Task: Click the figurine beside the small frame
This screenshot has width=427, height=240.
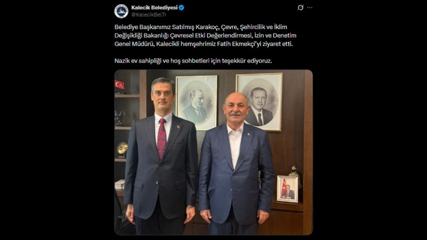Action: point(296,176)
